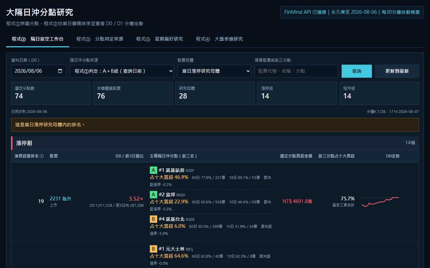Click the D0走勢 column header
Screen dimensions: 430x268
click(393, 156)
